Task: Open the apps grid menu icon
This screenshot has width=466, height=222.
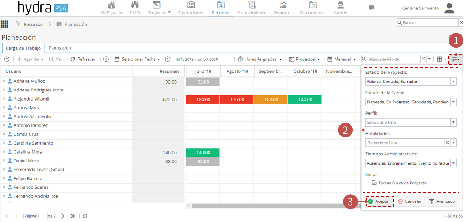Action: [4, 24]
